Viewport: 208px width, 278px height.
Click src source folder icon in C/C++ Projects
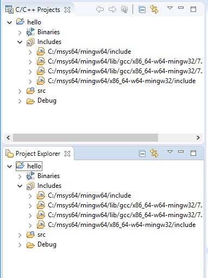[x=30, y=91]
